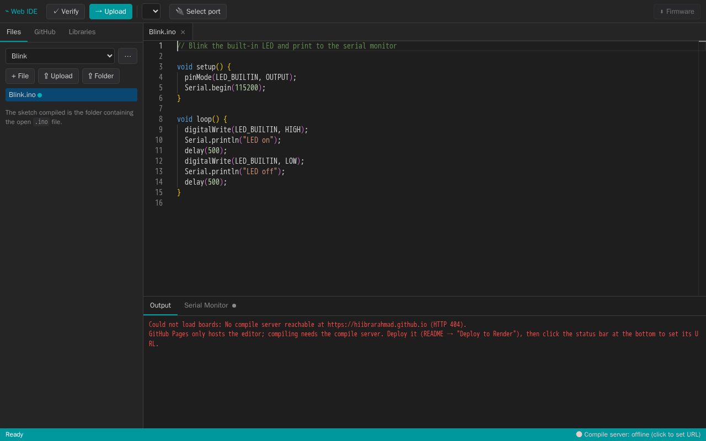Click the Serial.begin(115200) code line

(x=225, y=88)
